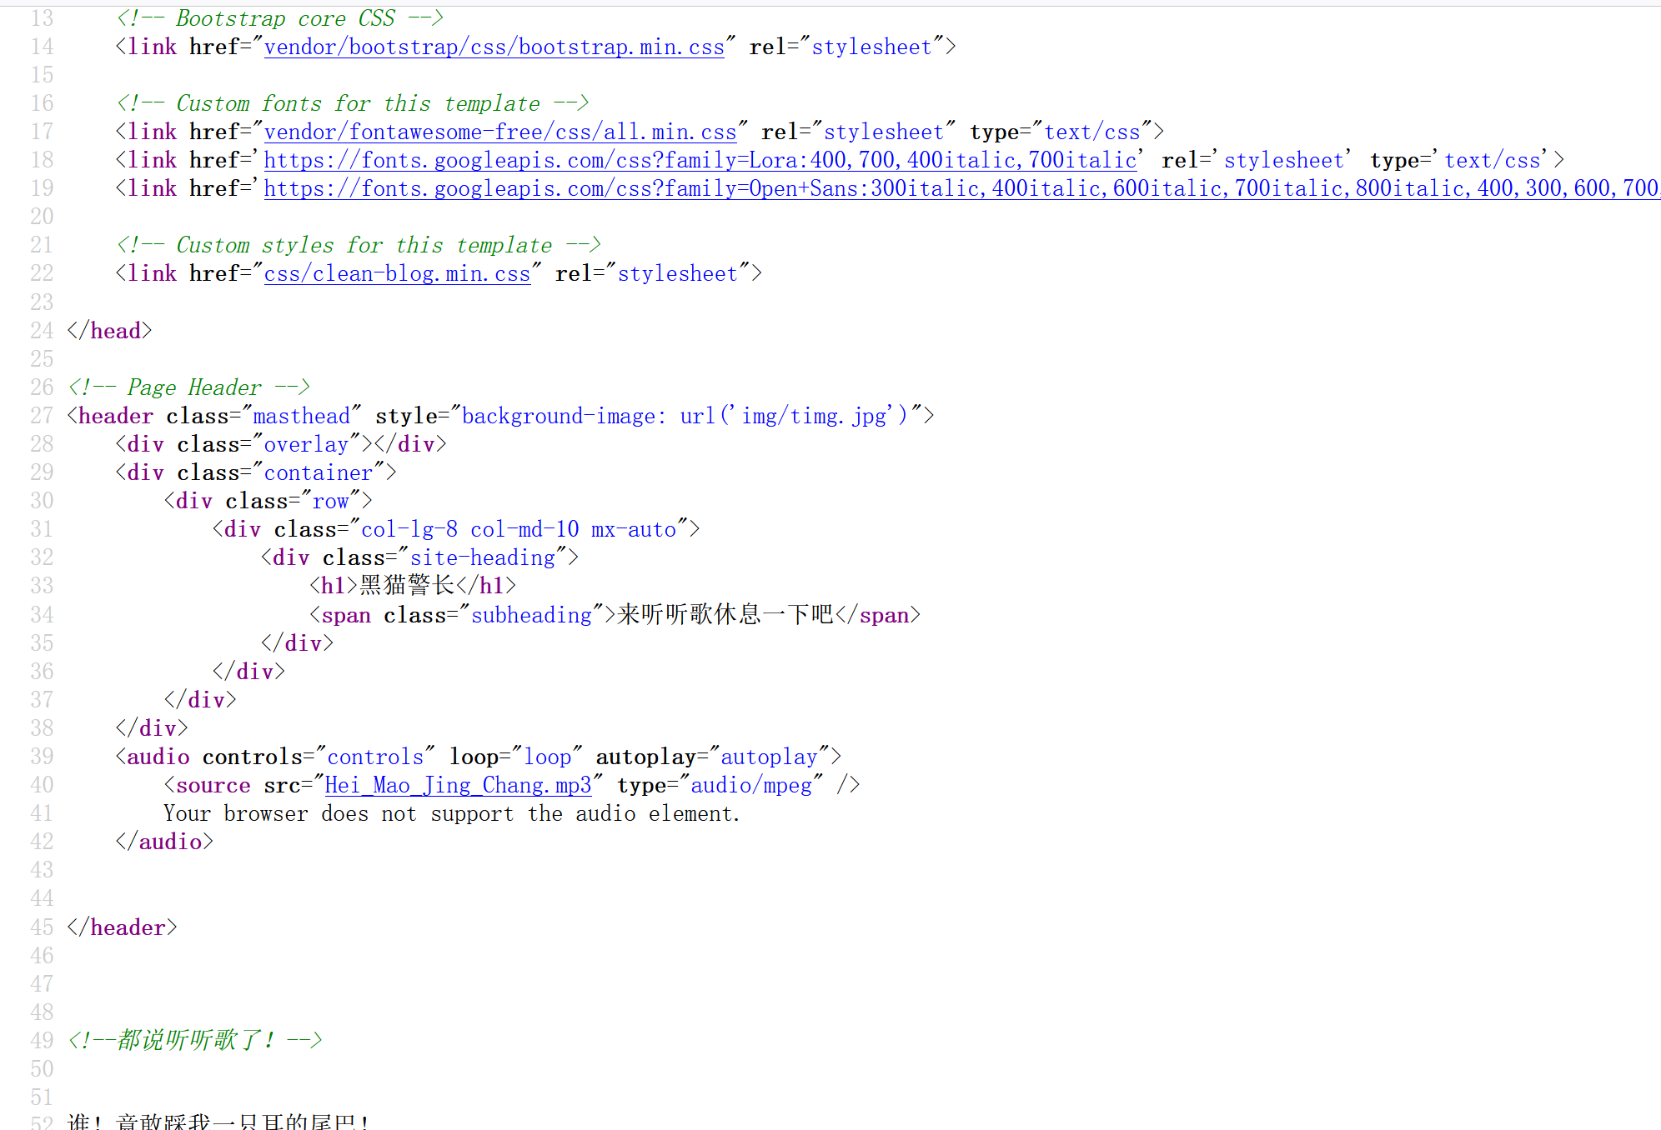Click the masthead class attribute value
The image size is (1661, 1130).
[x=301, y=416]
